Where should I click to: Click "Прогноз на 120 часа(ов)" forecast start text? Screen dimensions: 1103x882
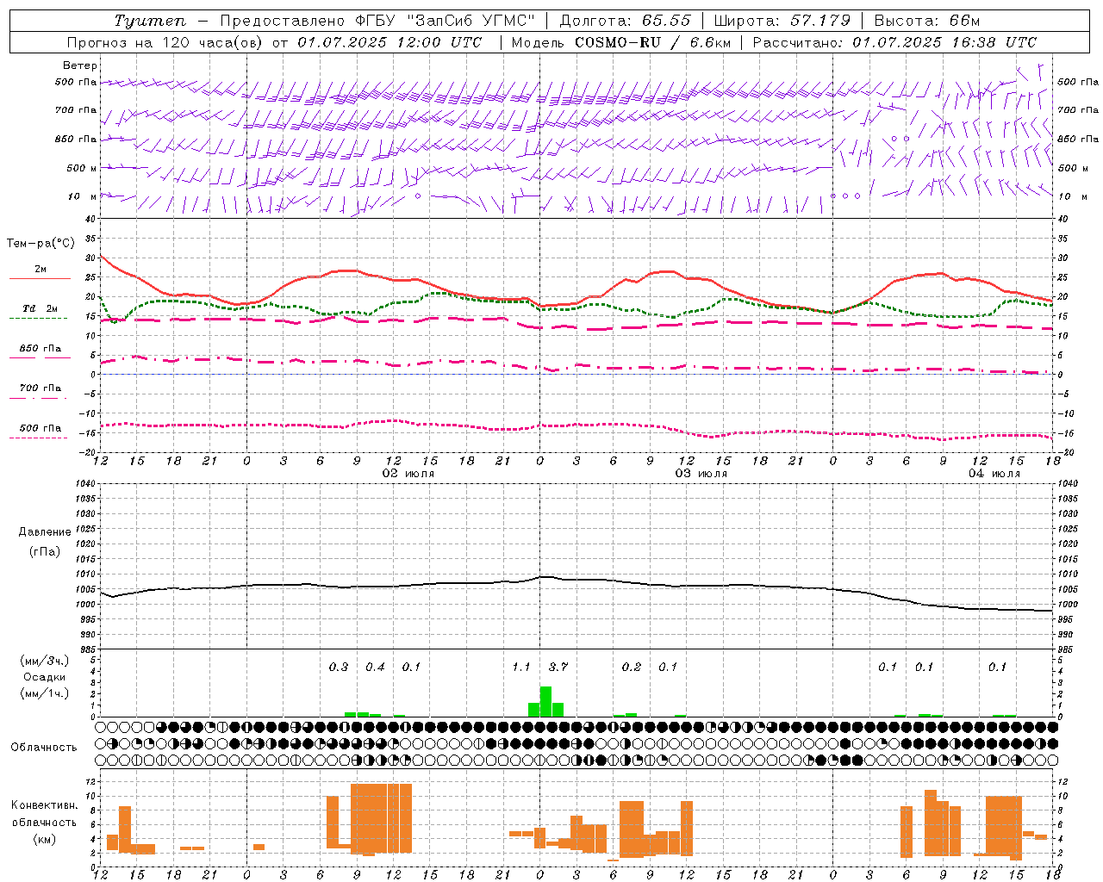[165, 42]
